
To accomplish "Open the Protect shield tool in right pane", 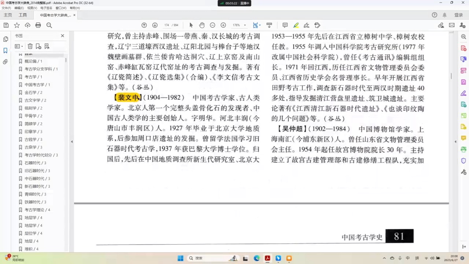I will point(464,161).
